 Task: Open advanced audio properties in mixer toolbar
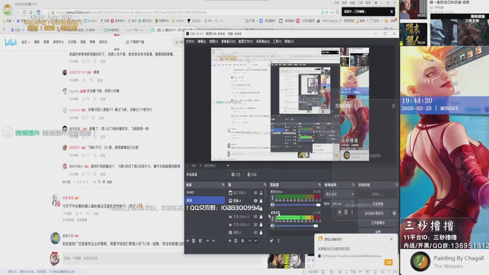pos(271,241)
